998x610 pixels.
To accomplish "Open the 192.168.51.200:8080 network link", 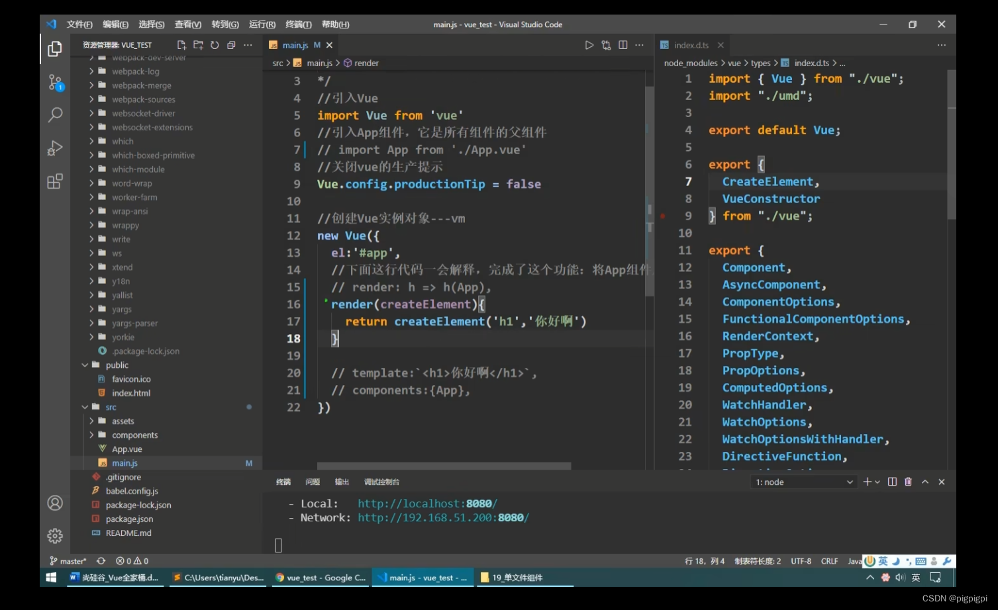I will [x=444, y=517].
